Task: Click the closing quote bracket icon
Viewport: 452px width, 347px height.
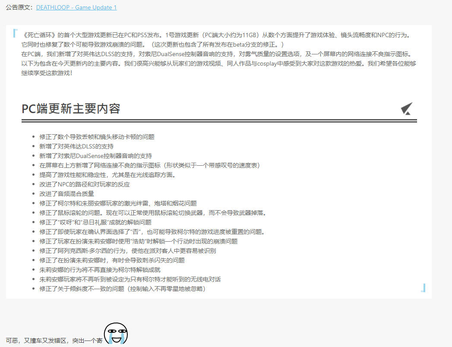Action: pyautogui.click(x=423, y=287)
